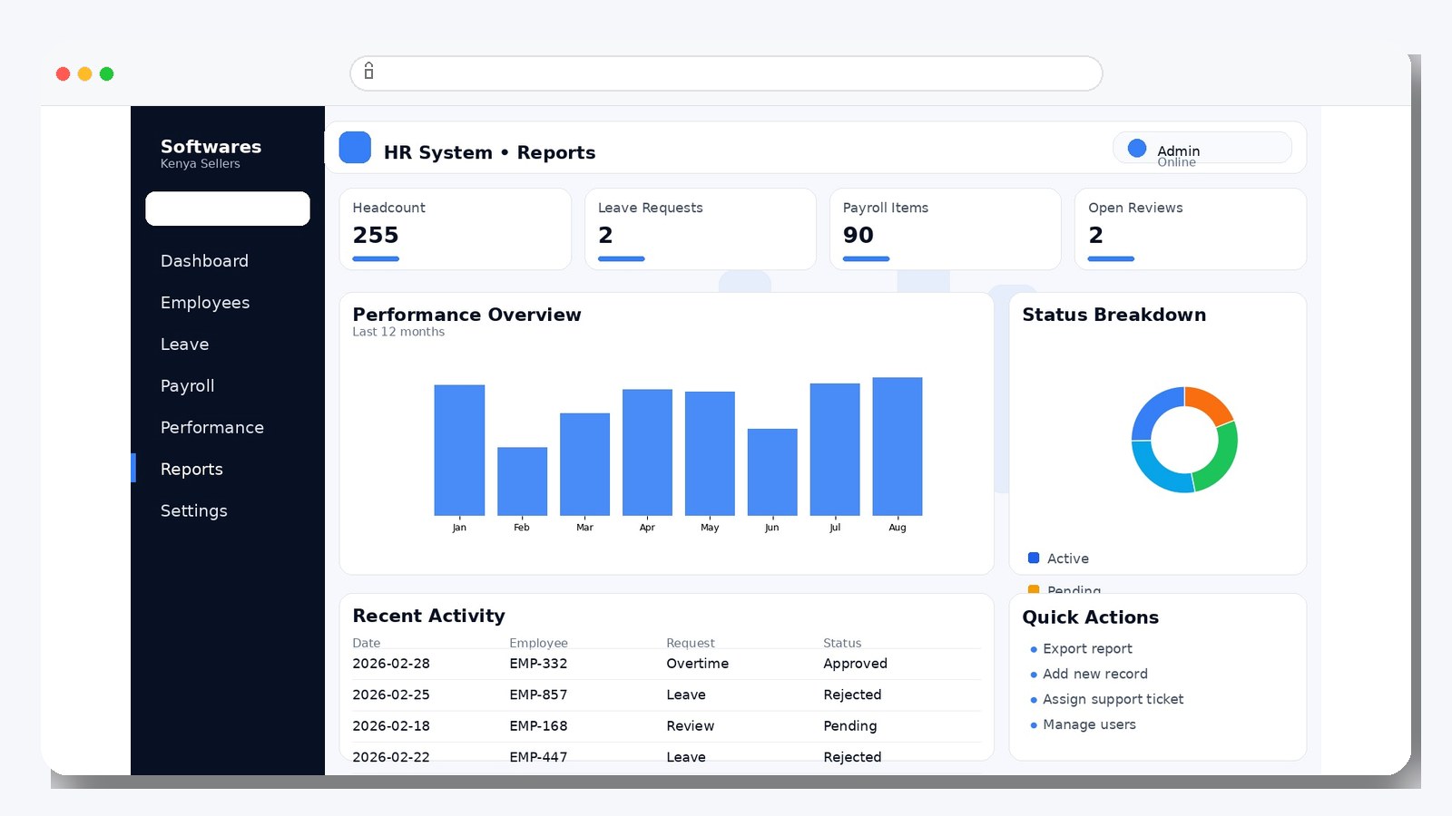Image resolution: width=1452 pixels, height=816 pixels.
Task: Click Export report under Quick Actions
Action: point(1087,648)
